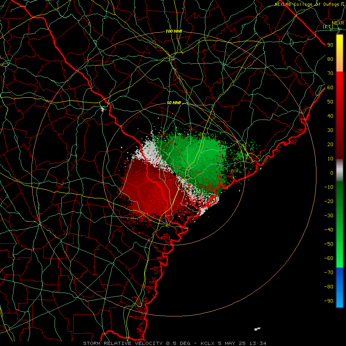Viewport: 346px width, 346px height.
Task: Pick the gray zero-velocity segment of the color bar
Action: point(339,170)
